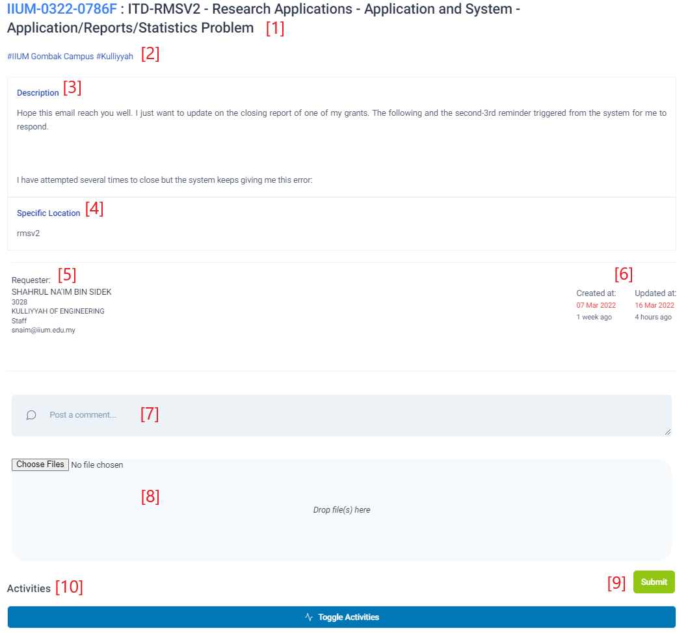Click inside the Post a comment field

click(341, 415)
